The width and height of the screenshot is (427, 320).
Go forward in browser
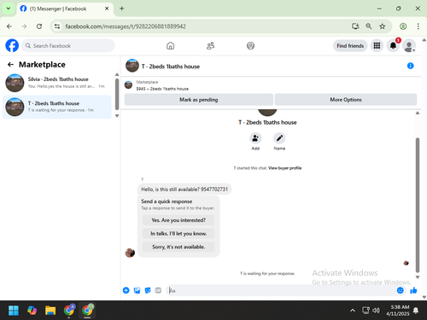[x=24, y=26]
